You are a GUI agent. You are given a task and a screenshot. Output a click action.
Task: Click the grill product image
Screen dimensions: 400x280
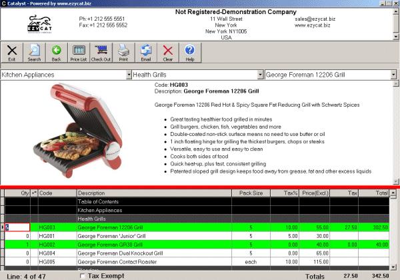coord(78,130)
